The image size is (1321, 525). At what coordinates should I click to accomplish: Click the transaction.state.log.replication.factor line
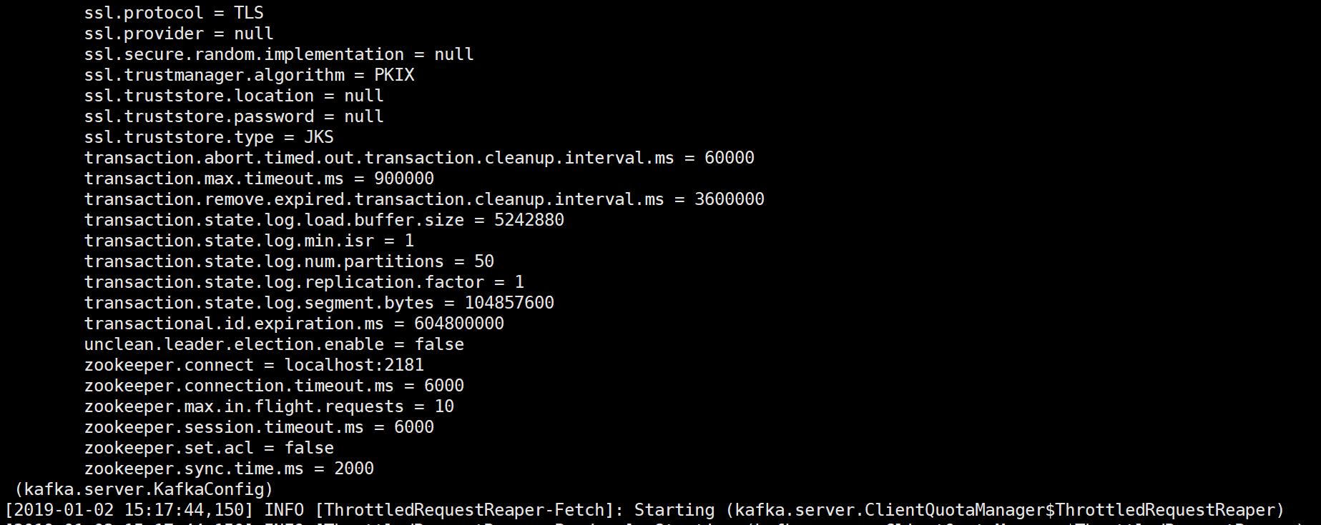(x=304, y=282)
